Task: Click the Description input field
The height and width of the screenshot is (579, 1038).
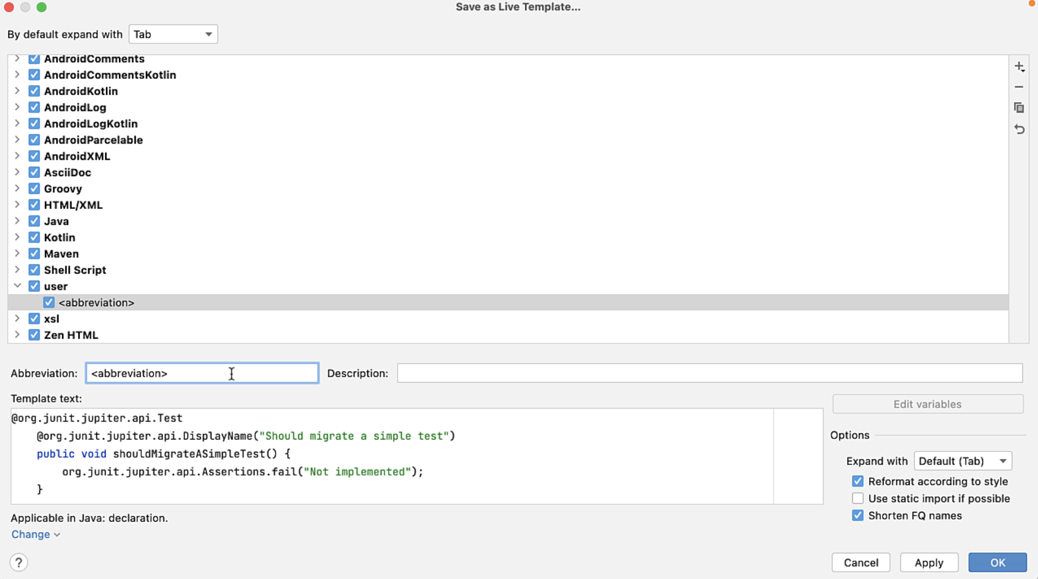Action: 710,373
